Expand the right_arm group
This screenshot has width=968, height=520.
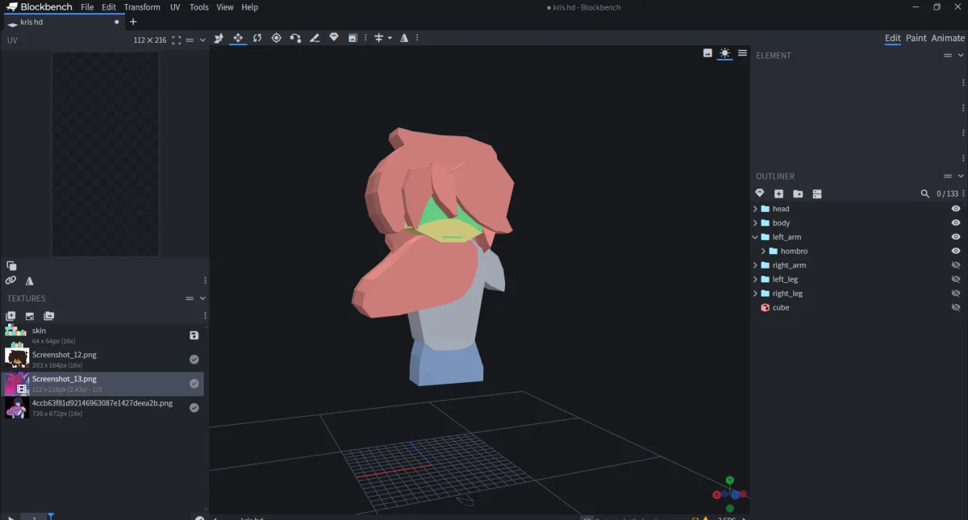point(756,265)
